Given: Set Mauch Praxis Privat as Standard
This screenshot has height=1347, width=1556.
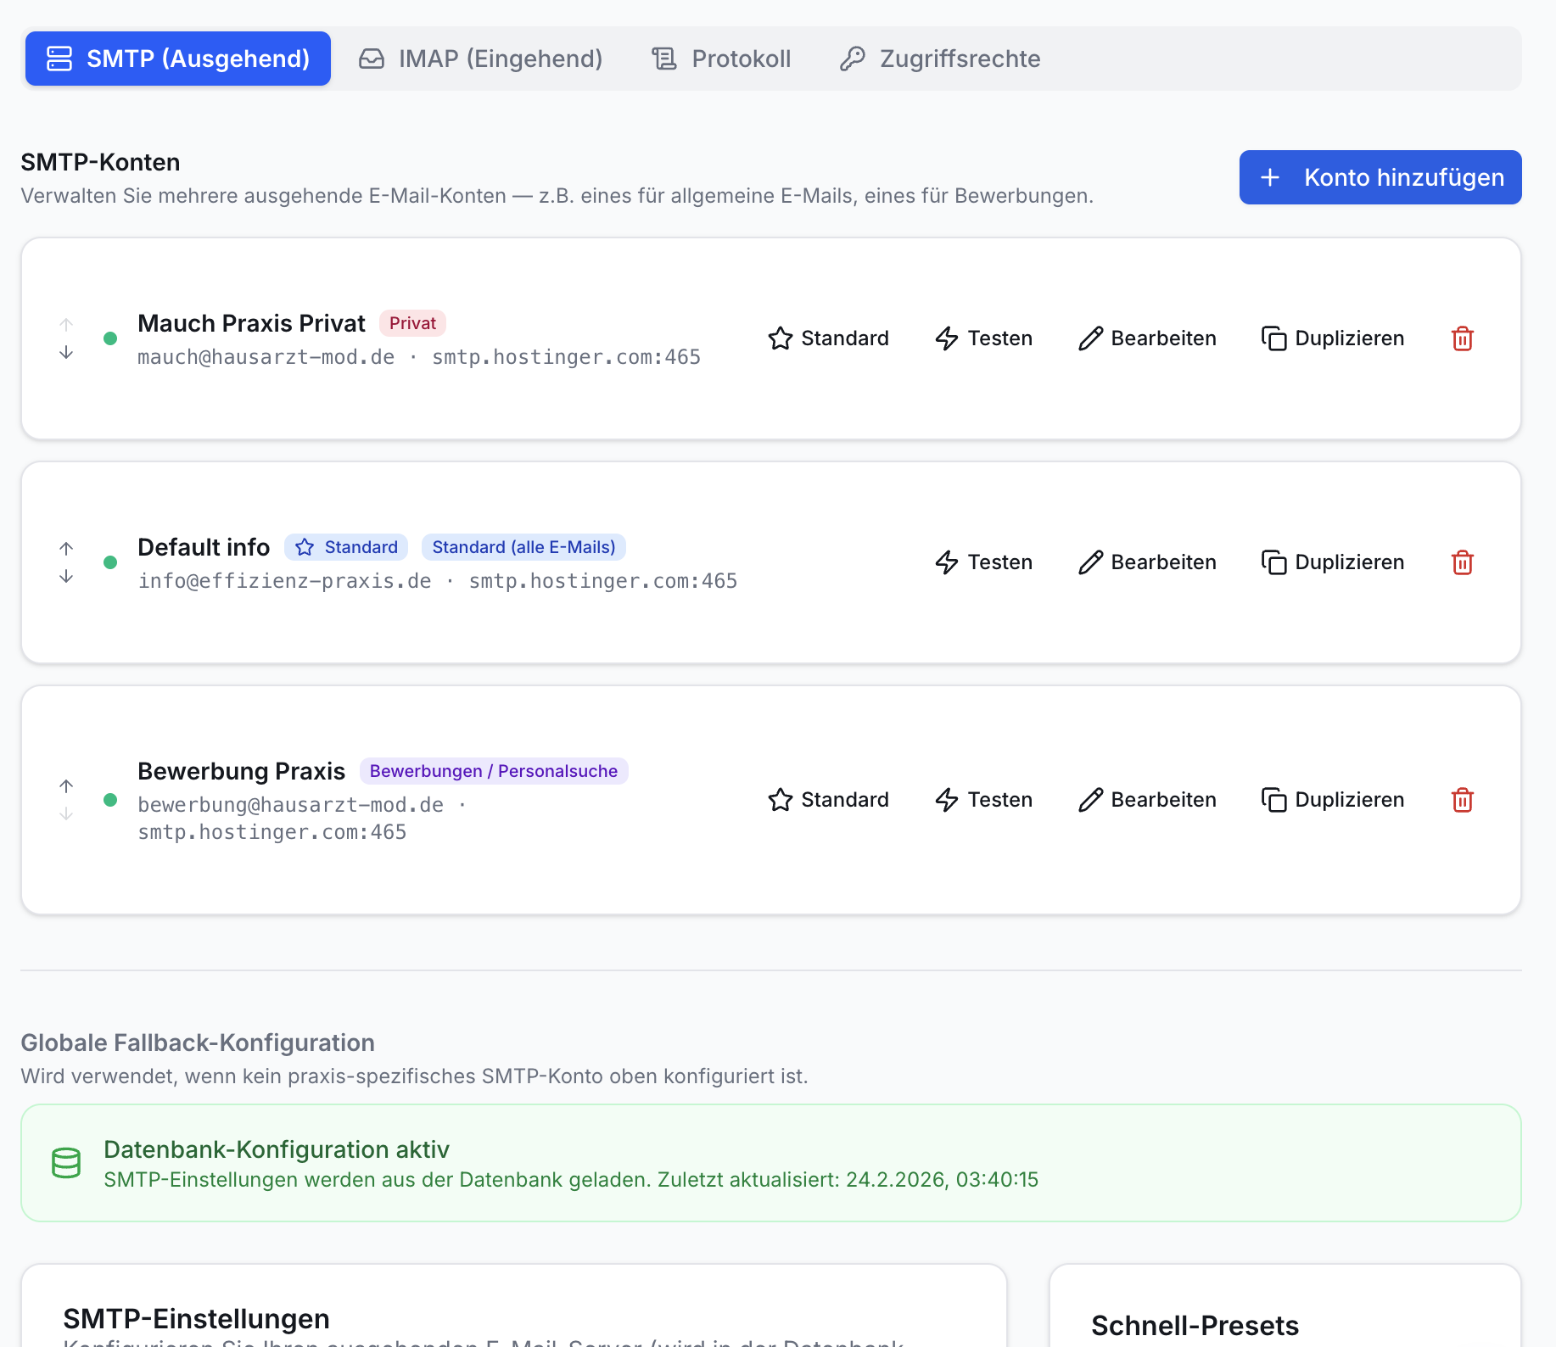Looking at the screenshot, I should click(x=828, y=338).
